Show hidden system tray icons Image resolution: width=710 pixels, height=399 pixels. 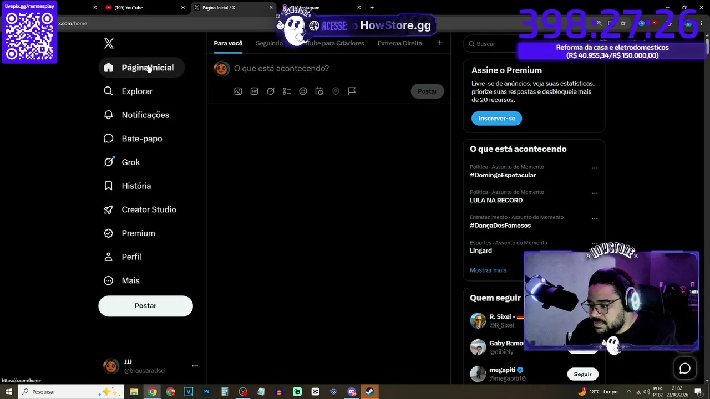(630, 392)
